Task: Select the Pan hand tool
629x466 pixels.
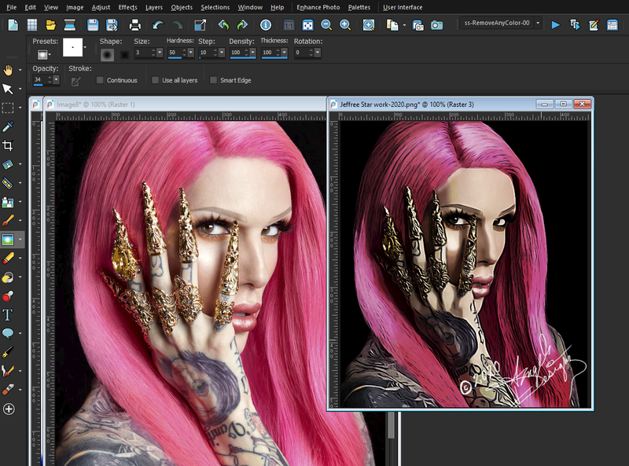Action: pyautogui.click(x=9, y=70)
